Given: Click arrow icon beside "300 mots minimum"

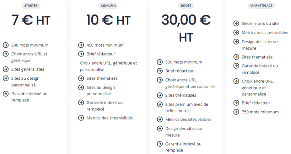Looking at the screenshot, I should [5, 45].
